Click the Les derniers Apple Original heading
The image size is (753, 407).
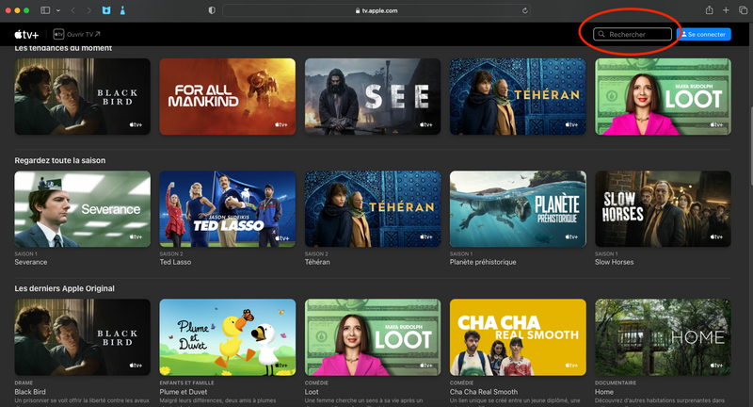click(x=64, y=288)
